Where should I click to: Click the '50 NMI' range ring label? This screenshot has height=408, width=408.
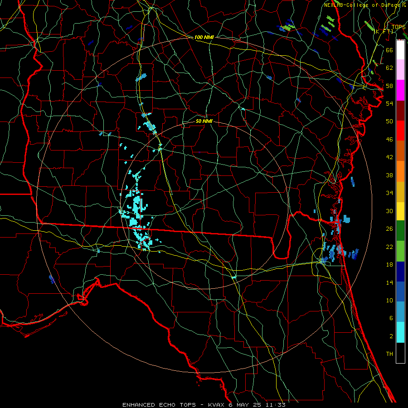click(204, 121)
